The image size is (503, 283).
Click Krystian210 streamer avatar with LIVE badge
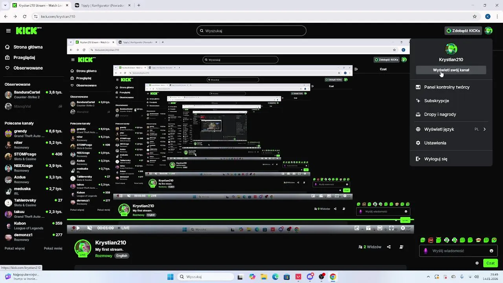coord(83,248)
